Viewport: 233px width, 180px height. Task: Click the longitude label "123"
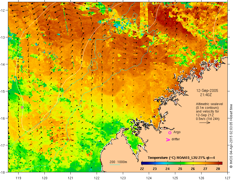(123, 178)
